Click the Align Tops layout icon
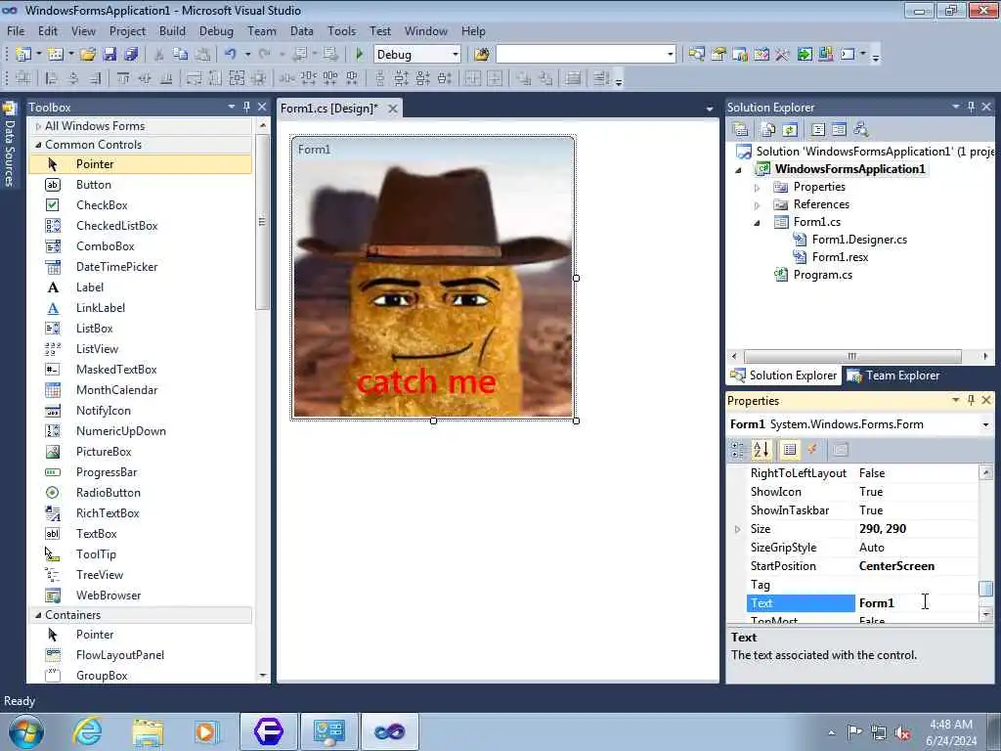 [122, 78]
